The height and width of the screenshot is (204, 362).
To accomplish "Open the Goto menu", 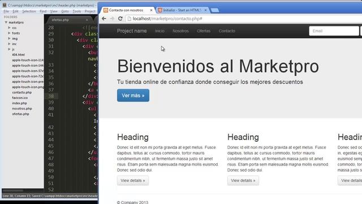I will click(65, 11).
